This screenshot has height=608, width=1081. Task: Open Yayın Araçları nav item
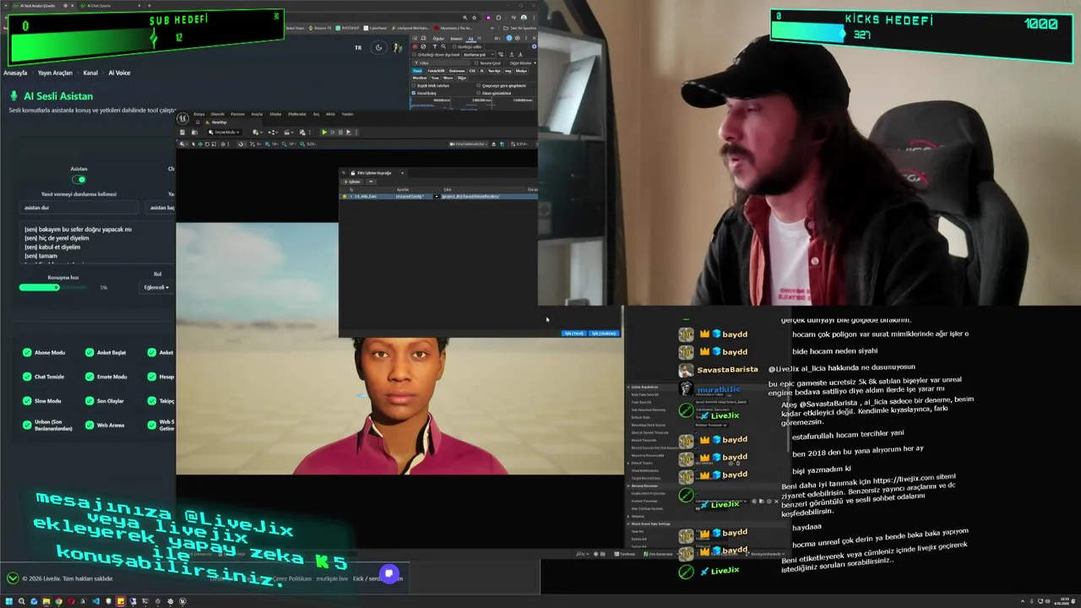click(55, 73)
